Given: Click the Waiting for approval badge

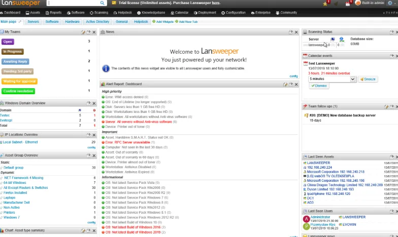Looking at the screenshot, I should (19, 81).
